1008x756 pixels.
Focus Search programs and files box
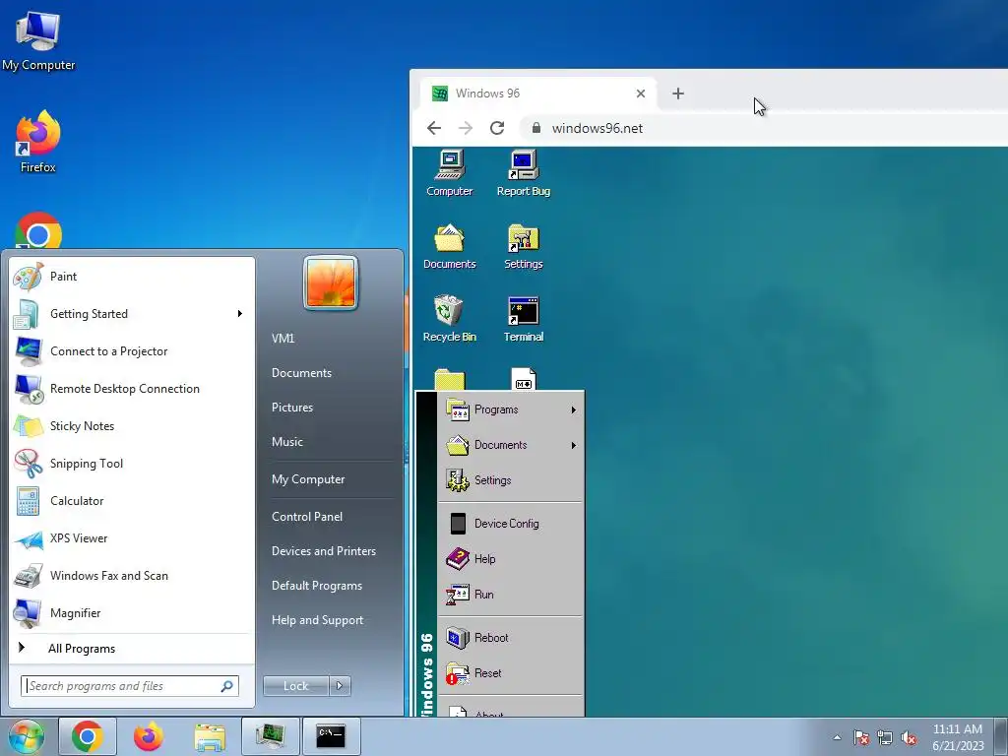click(130, 686)
